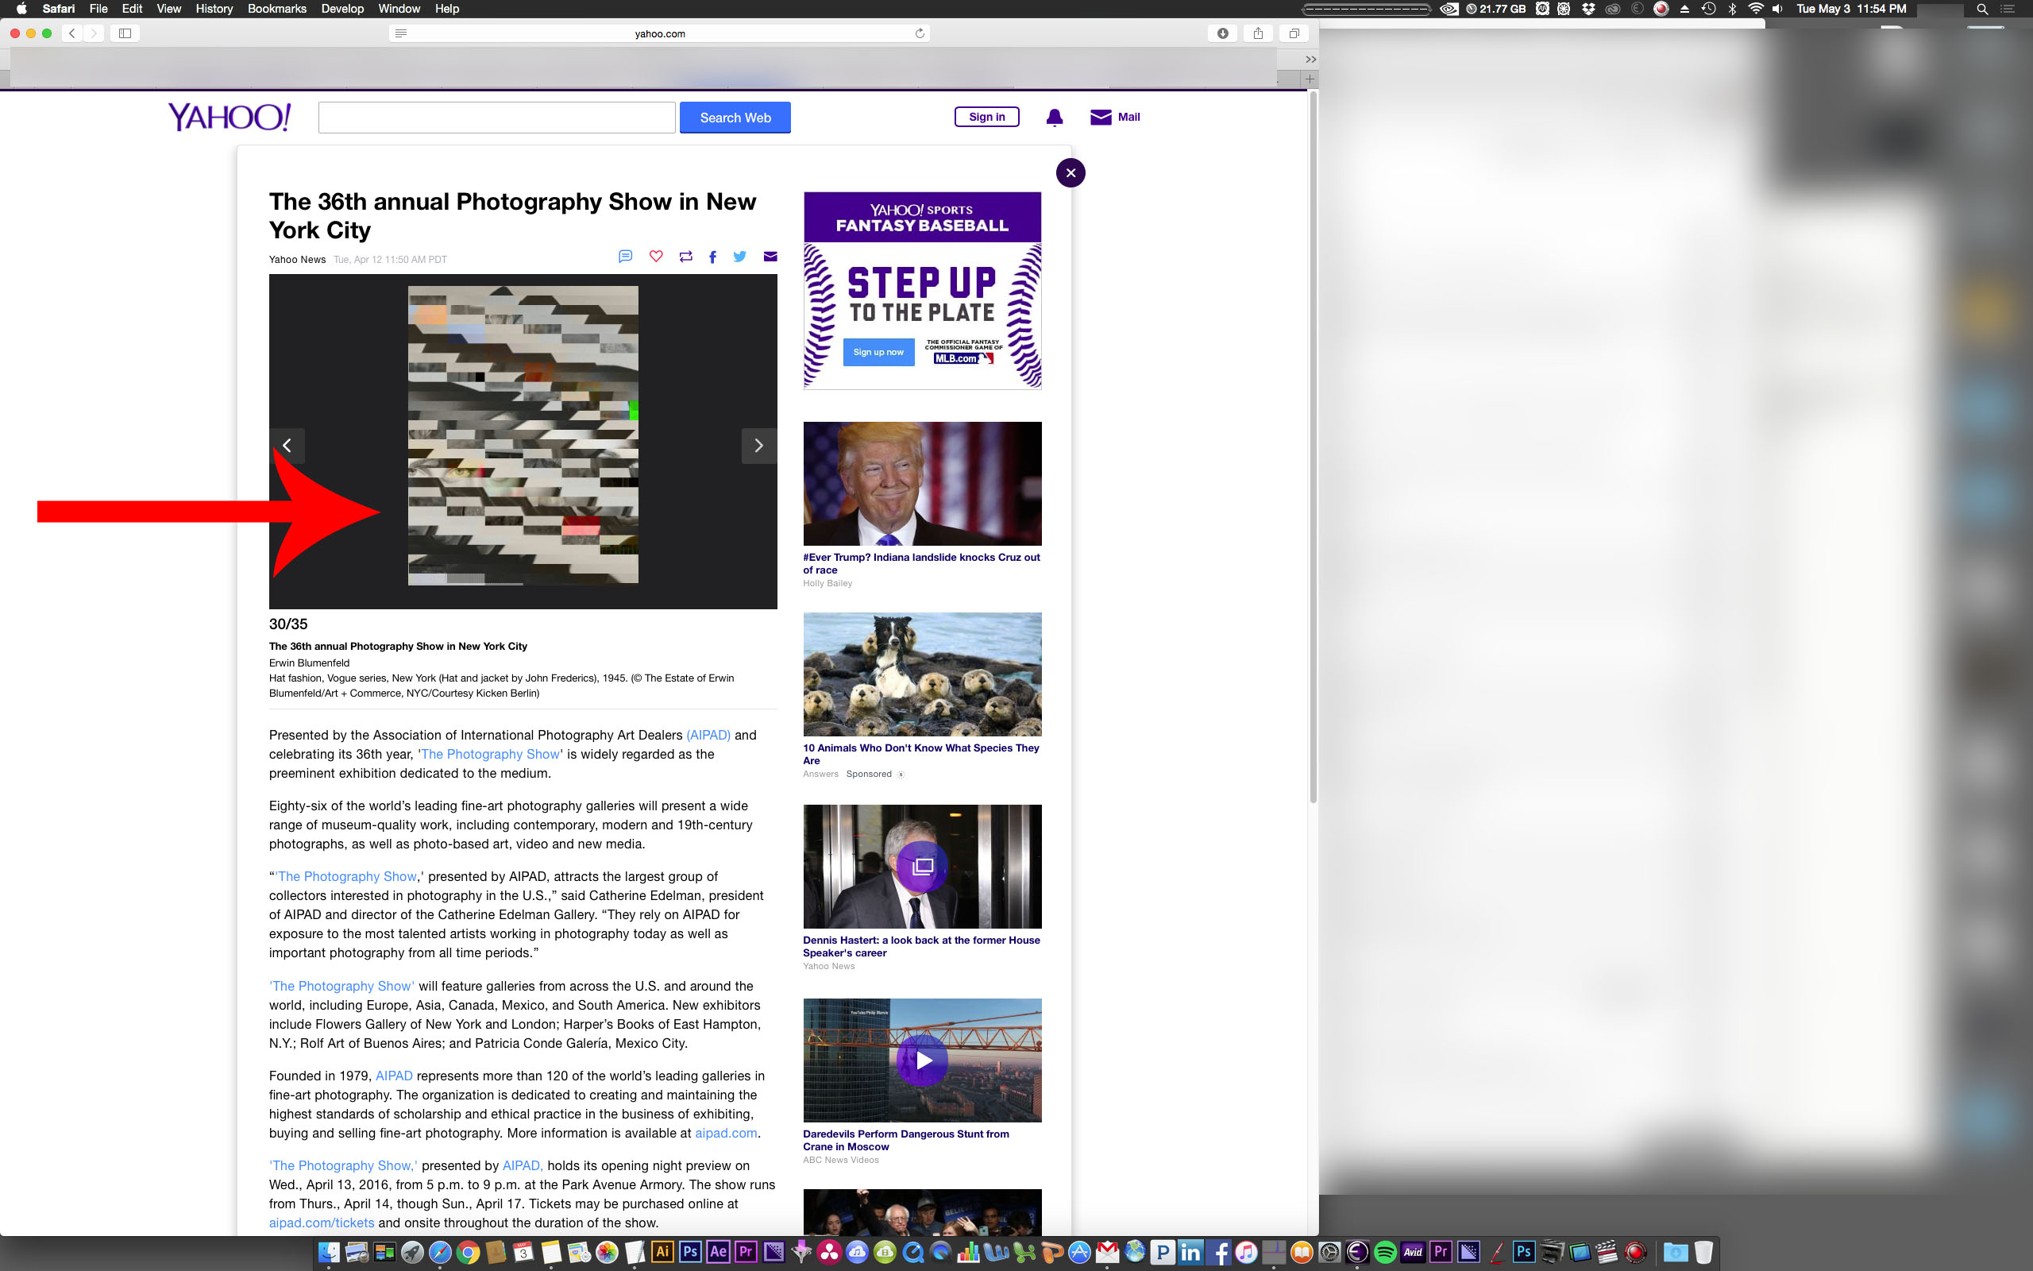Open the Develop menu
The width and height of the screenshot is (2033, 1271).
click(x=343, y=9)
